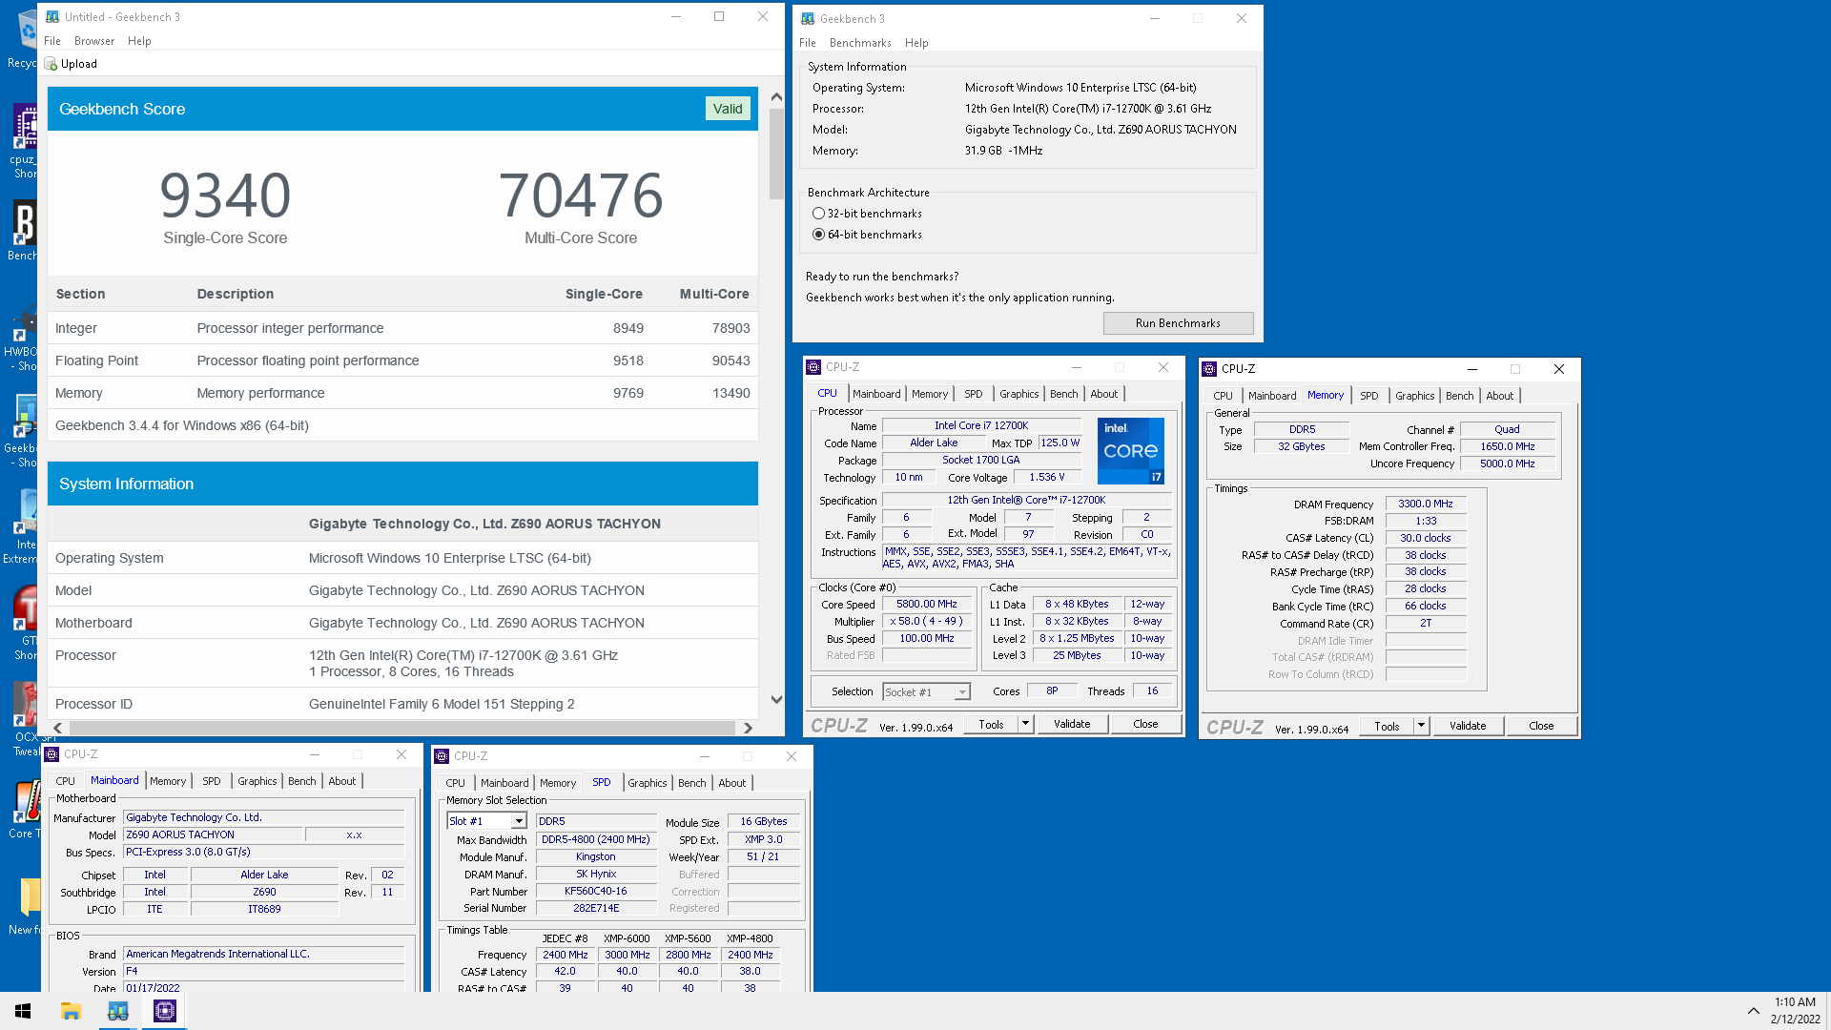The height and width of the screenshot is (1030, 1831).
Task: Open File Explorer from the taskbar
Action: 71,1011
